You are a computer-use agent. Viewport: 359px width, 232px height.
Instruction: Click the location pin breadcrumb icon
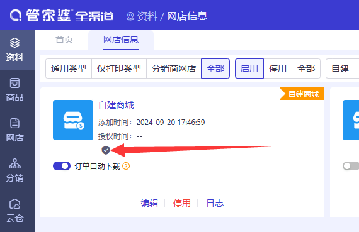point(130,16)
